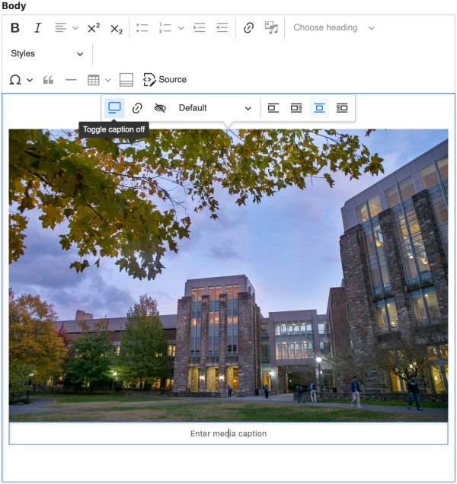This screenshot has width=457, height=484.
Task: Apply bold formatting
Action: click(x=14, y=28)
